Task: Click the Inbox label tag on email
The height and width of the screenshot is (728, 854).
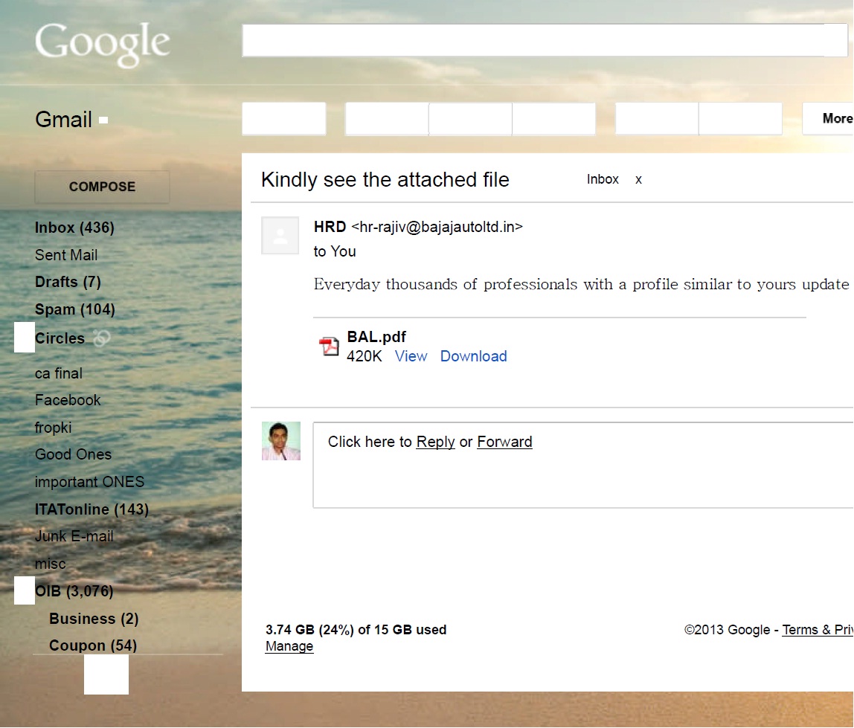Action: (x=603, y=179)
